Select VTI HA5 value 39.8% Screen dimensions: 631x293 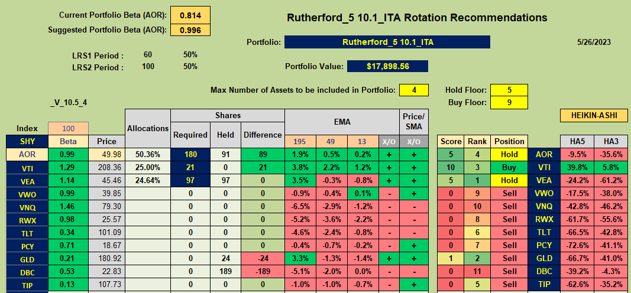577,167
